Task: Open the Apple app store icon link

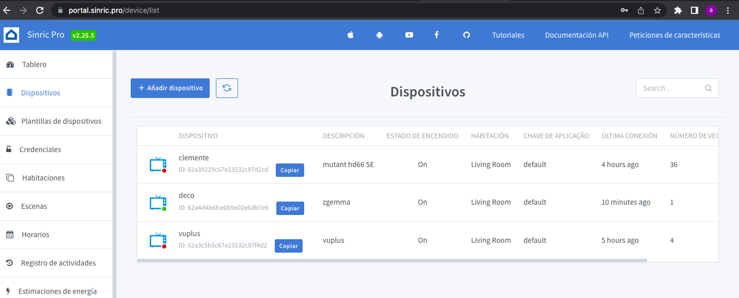Action: pos(351,35)
